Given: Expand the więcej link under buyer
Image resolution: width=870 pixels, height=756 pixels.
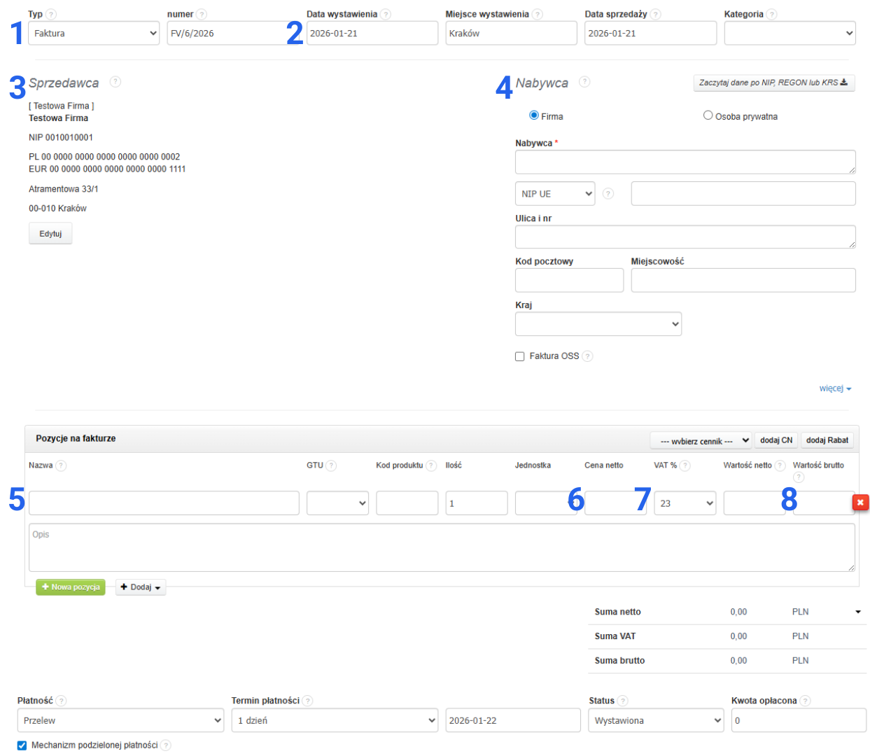Looking at the screenshot, I should 835,388.
